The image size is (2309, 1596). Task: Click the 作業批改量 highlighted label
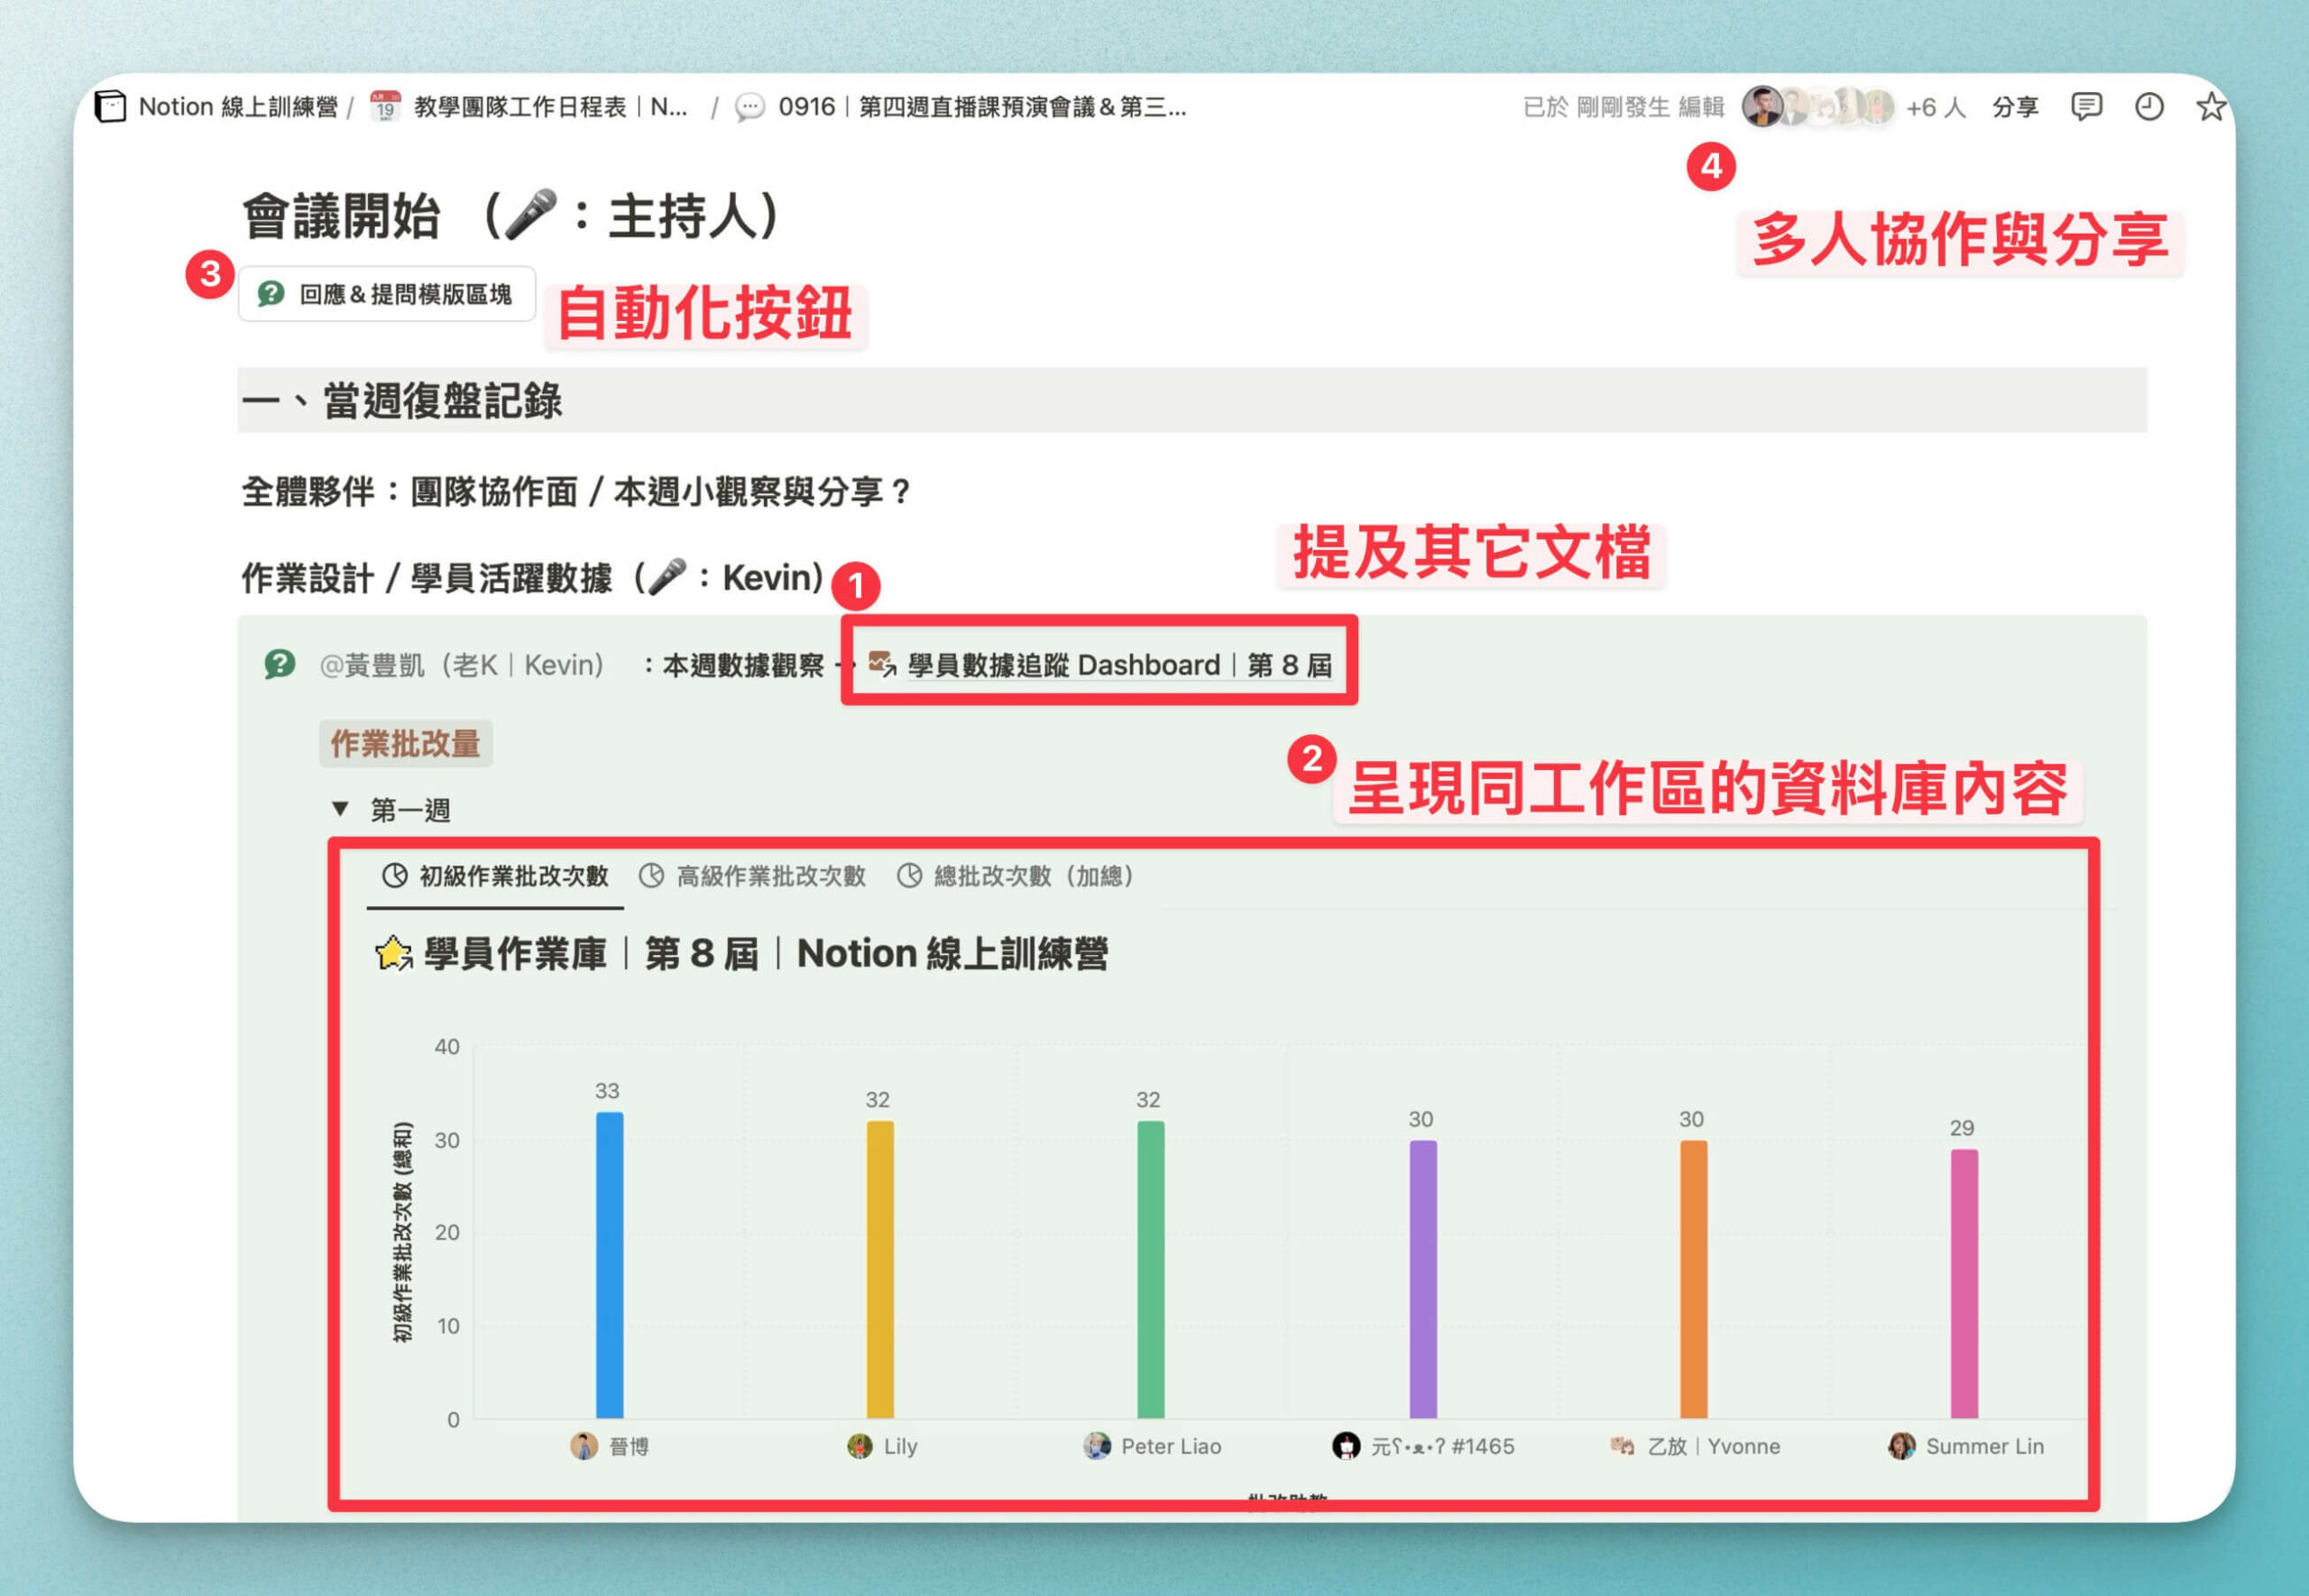[x=405, y=744]
